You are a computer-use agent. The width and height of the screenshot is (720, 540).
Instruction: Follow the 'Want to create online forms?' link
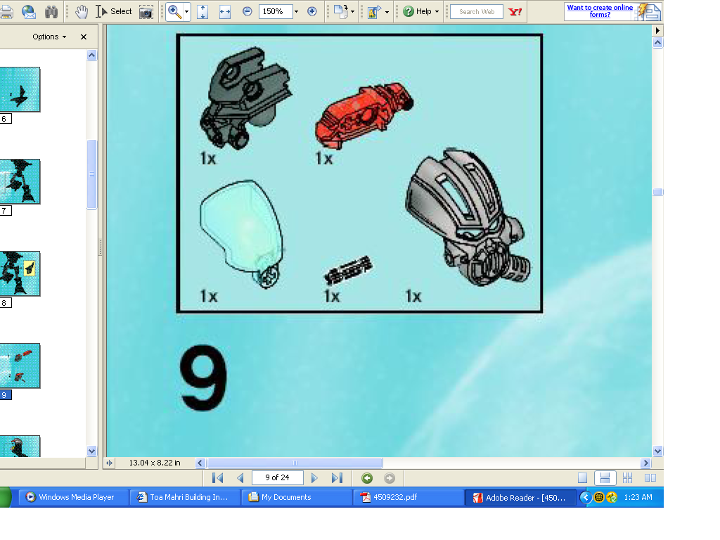[x=600, y=11]
